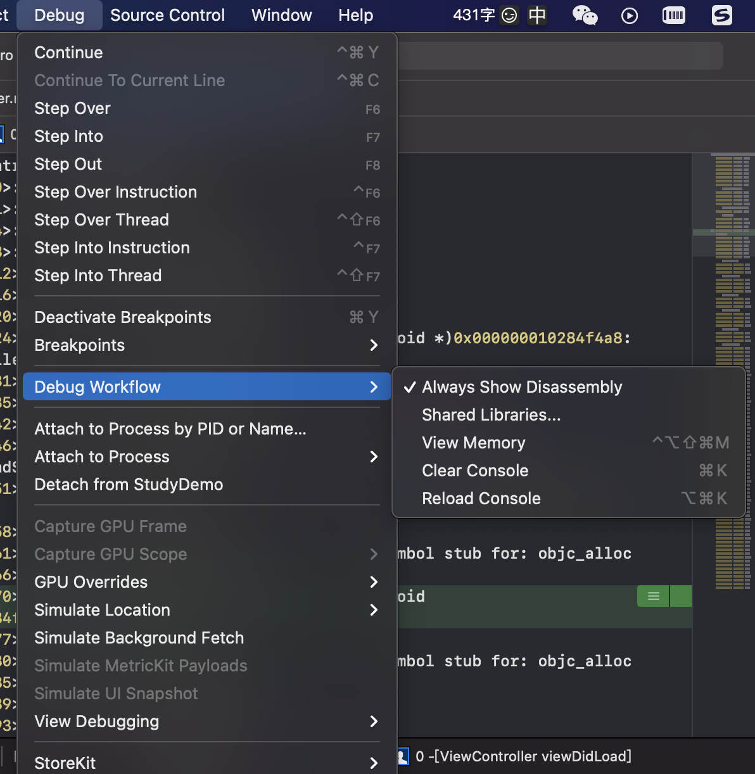Open the Help menu
The height and width of the screenshot is (774, 755).
(356, 15)
